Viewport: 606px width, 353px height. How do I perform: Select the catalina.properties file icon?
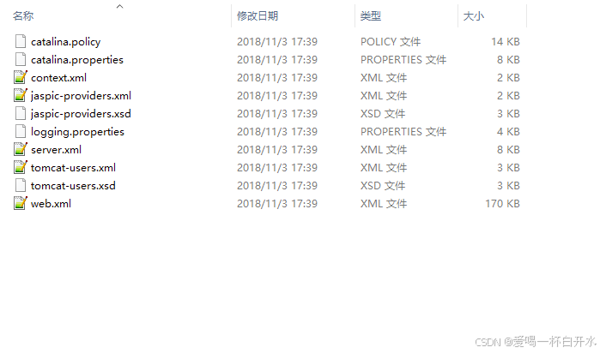click(x=21, y=59)
